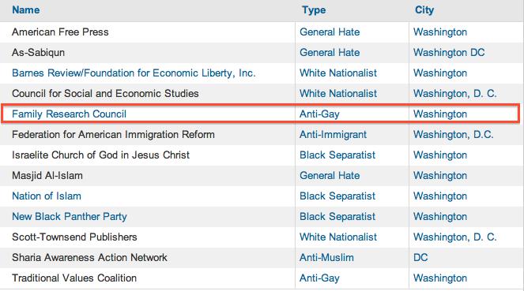The width and height of the screenshot is (524, 291).
Task: Click Washington, D.C. city for Federation row
Action: pos(453,135)
